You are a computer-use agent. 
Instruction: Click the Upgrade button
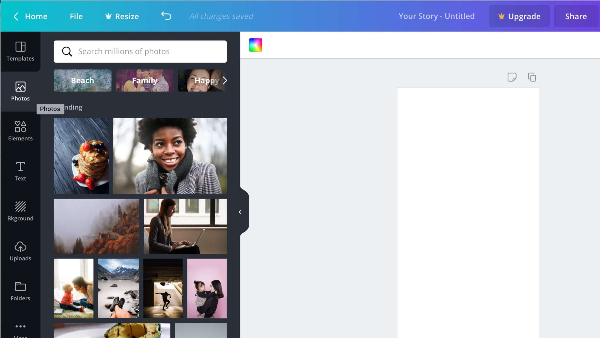[x=519, y=16]
